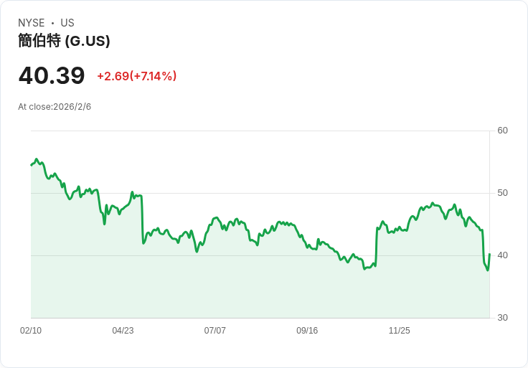Click the NYSE exchange label
Viewport: 528px width, 368px height.
[31, 23]
